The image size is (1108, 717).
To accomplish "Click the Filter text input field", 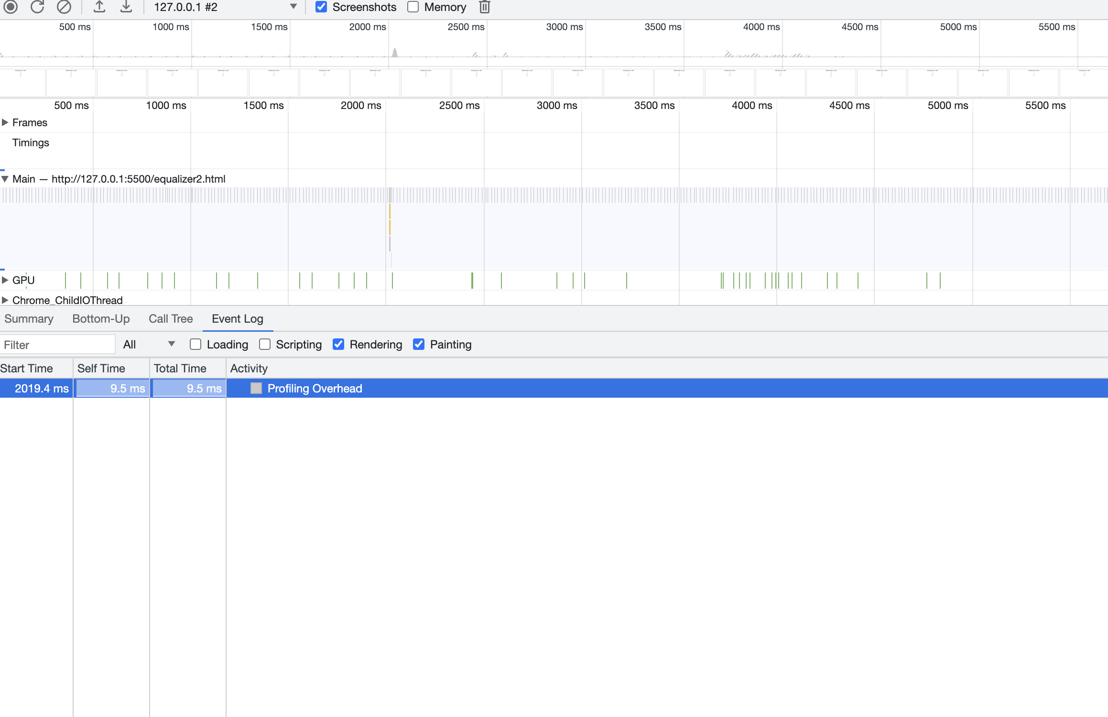I will coord(57,345).
